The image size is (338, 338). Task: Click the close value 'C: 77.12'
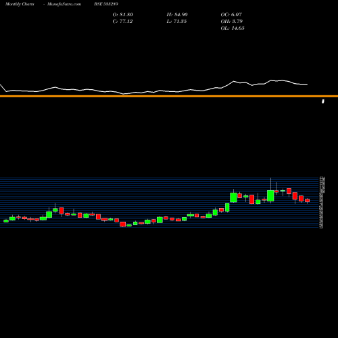122,22
